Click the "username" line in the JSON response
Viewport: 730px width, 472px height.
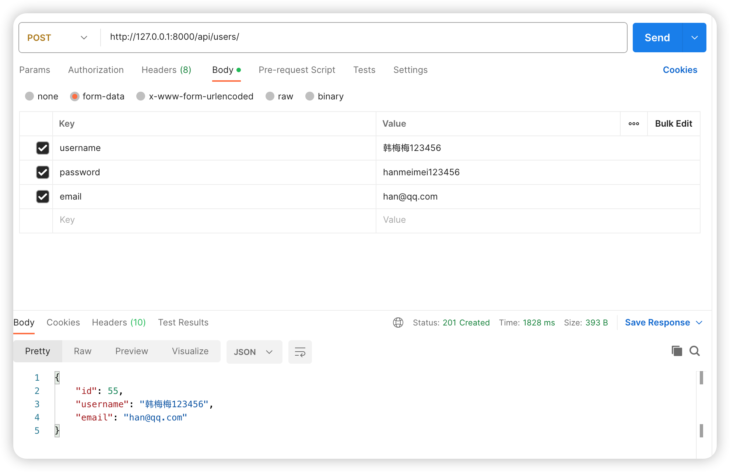coord(144,404)
